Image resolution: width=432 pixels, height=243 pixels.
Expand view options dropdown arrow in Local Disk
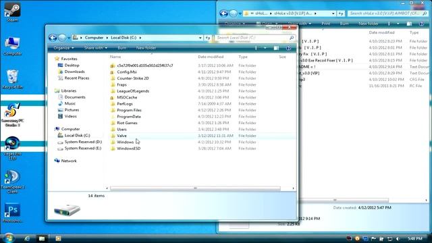point(265,48)
